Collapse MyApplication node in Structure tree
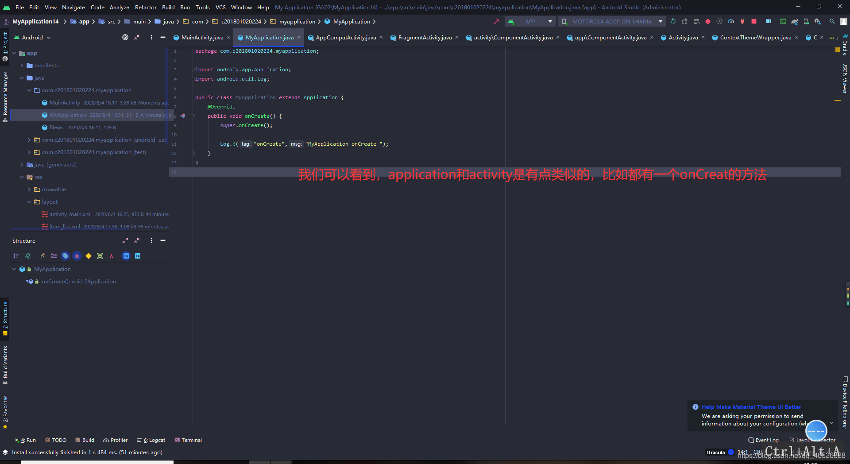850x464 pixels. click(x=14, y=269)
